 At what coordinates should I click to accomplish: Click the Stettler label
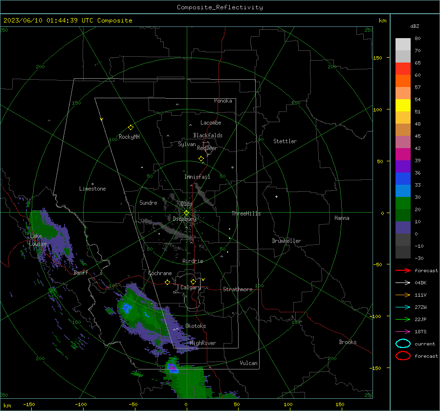click(285, 141)
